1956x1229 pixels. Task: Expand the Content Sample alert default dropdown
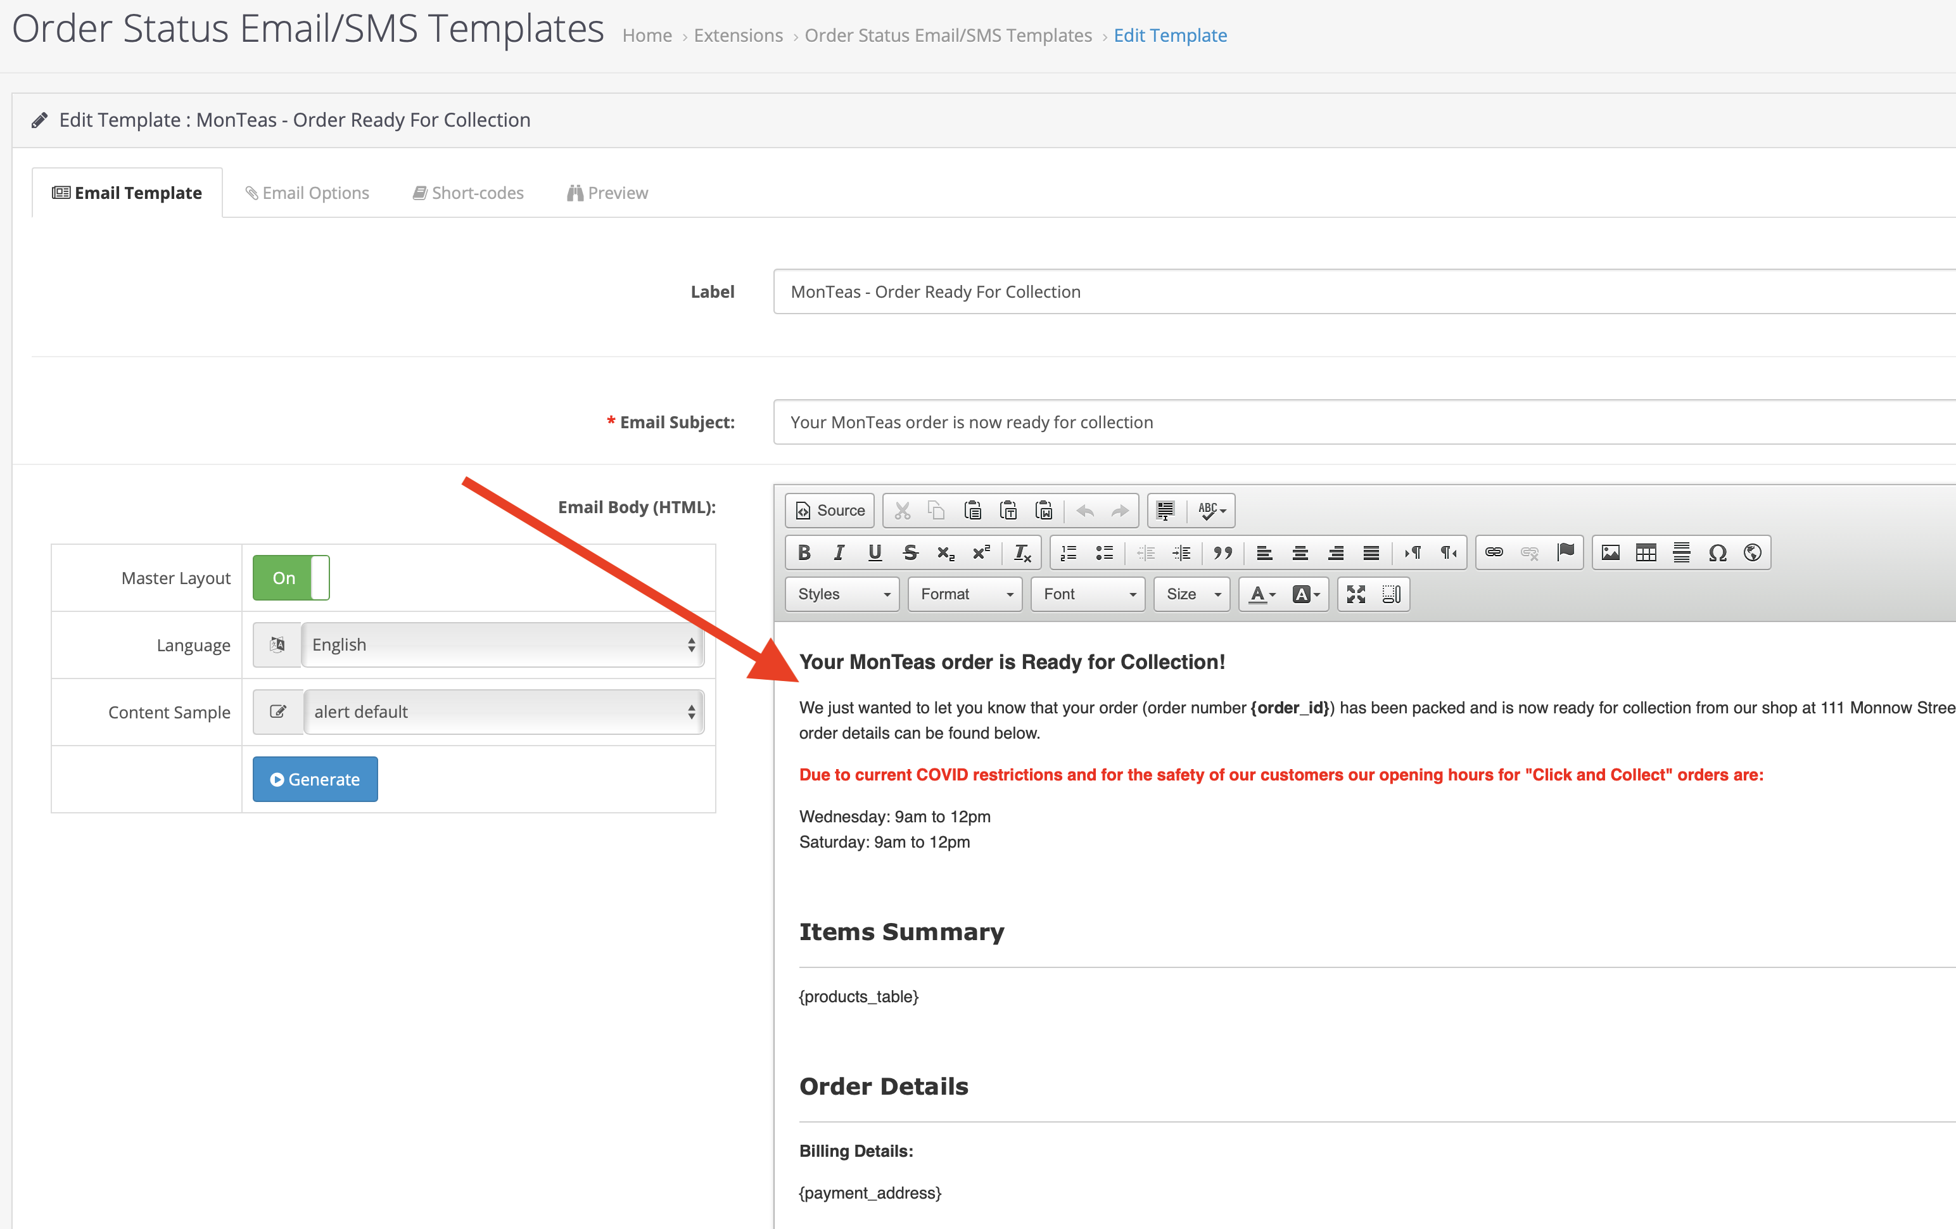tap(503, 713)
